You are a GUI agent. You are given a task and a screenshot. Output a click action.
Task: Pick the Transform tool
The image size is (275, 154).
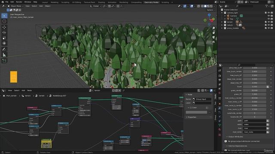(x=4, y=43)
